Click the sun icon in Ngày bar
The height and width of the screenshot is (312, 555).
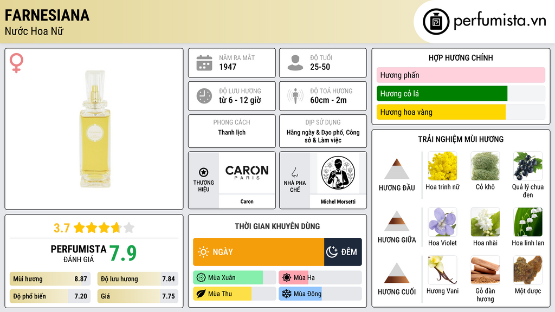coord(203,252)
